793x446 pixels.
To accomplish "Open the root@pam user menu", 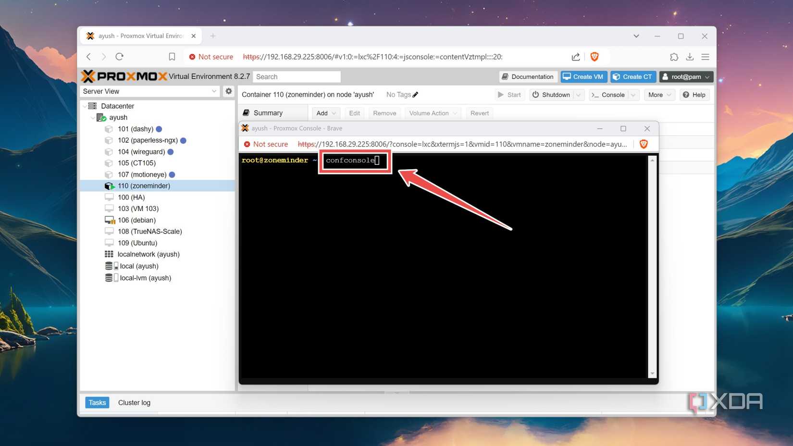I will point(686,77).
